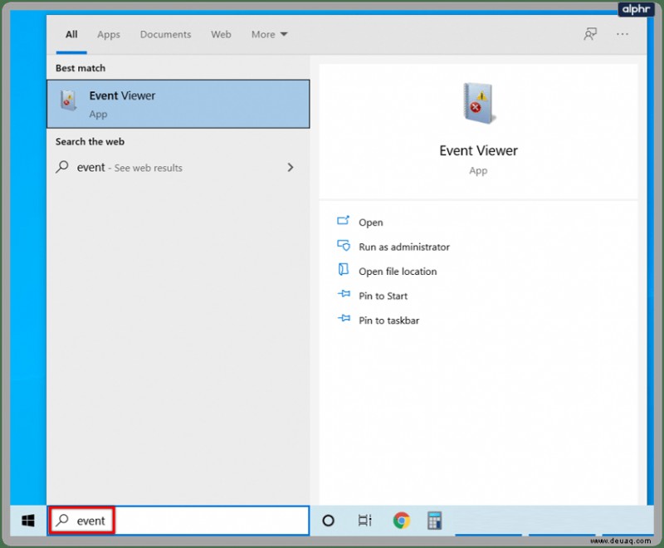Switch to the Web tab
Screen dimensions: 664x548
221,34
